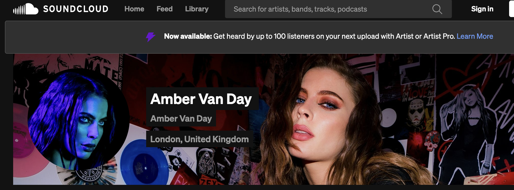Click the promotional banner's dark background area

(77, 37)
